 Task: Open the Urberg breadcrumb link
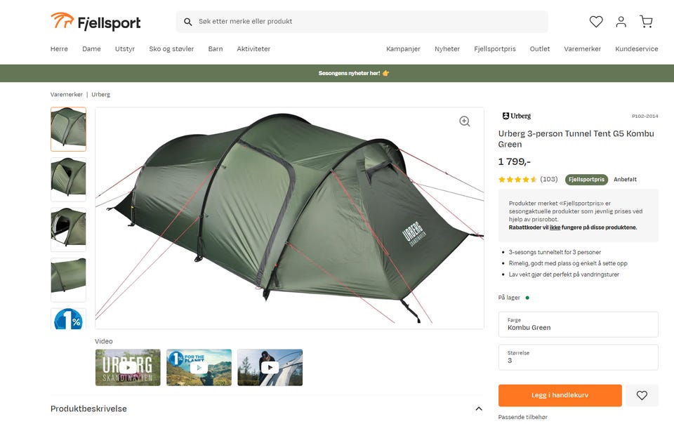(x=100, y=95)
